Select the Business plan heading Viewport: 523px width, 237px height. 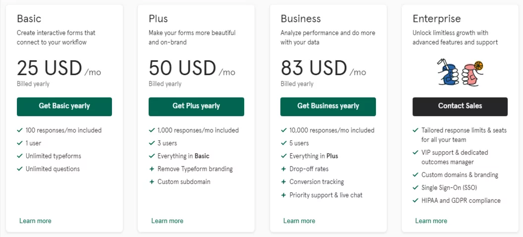[301, 19]
